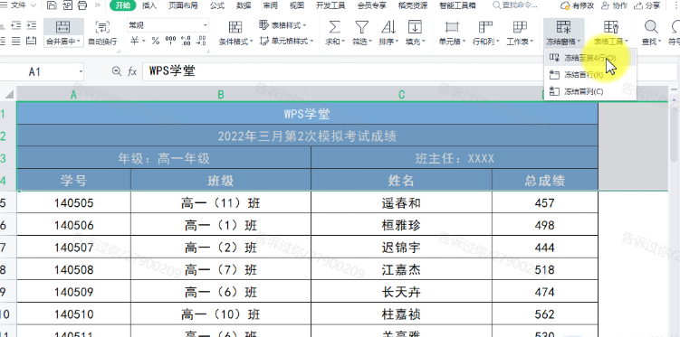Click the decrease indent icon

coord(16,25)
